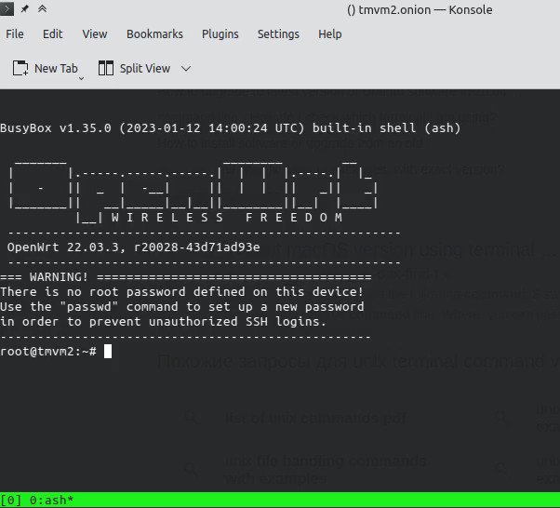Click 'There is no root password defined' line
Image resolution: width=560 pixels, height=508 pixels.
[x=181, y=292]
